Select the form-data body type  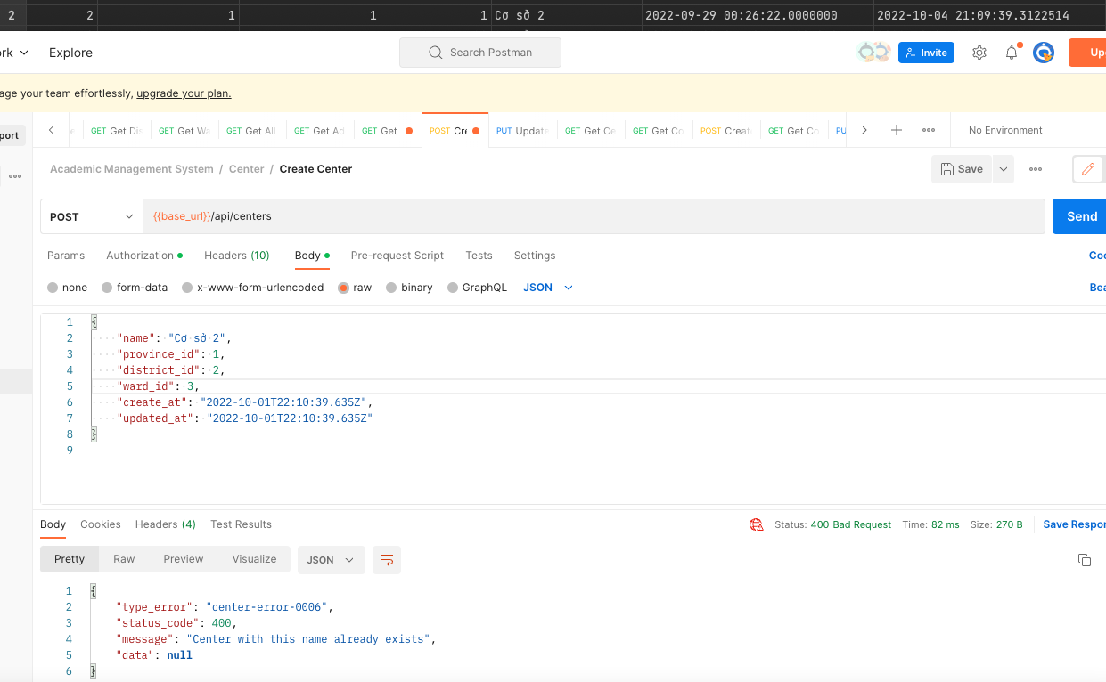(135, 287)
